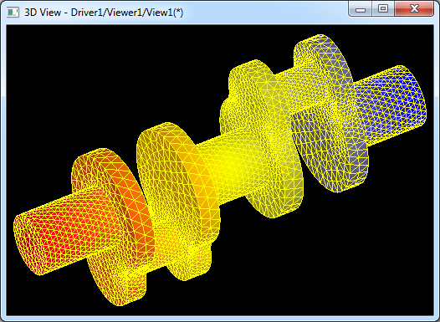
Task: Click the 3D View title bar text
Action: [x=104, y=13]
